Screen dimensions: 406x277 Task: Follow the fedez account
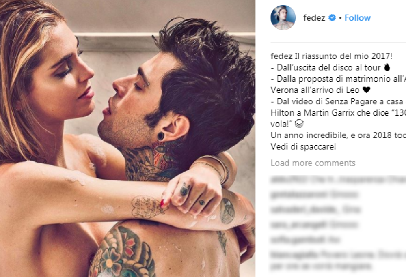pos(358,18)
